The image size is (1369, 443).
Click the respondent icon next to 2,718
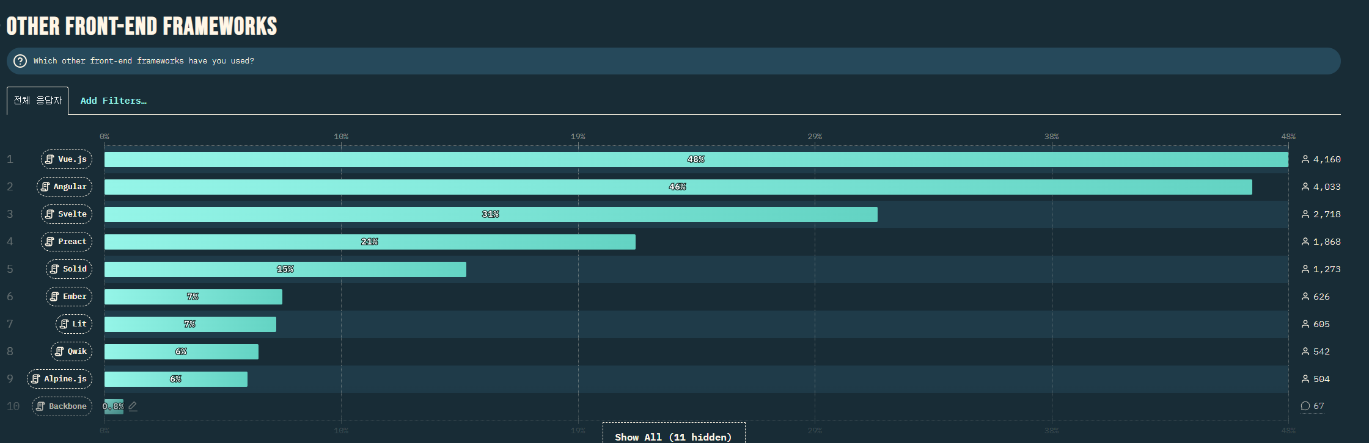click(x=1305, y=214)
